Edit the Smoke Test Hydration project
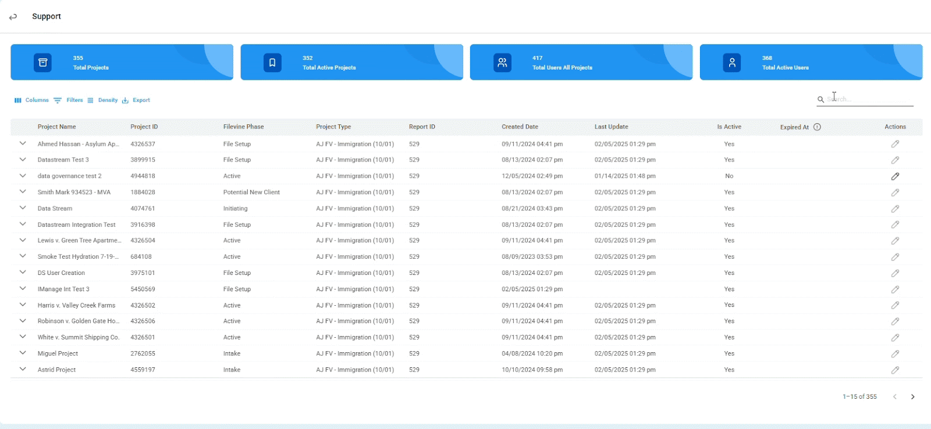 click(895, 257)
